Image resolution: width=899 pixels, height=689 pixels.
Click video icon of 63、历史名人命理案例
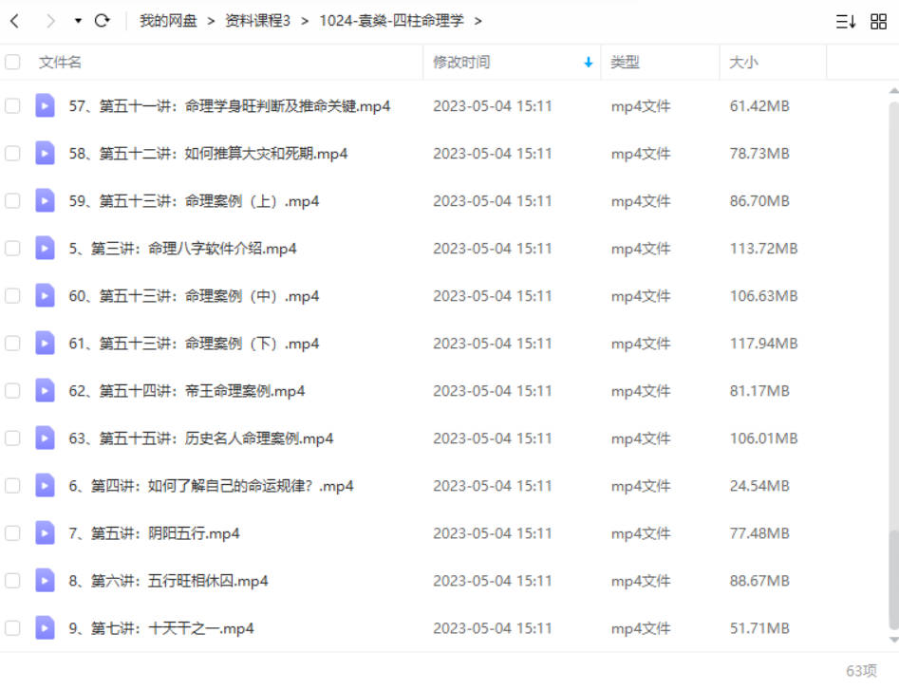pos(45,438)
